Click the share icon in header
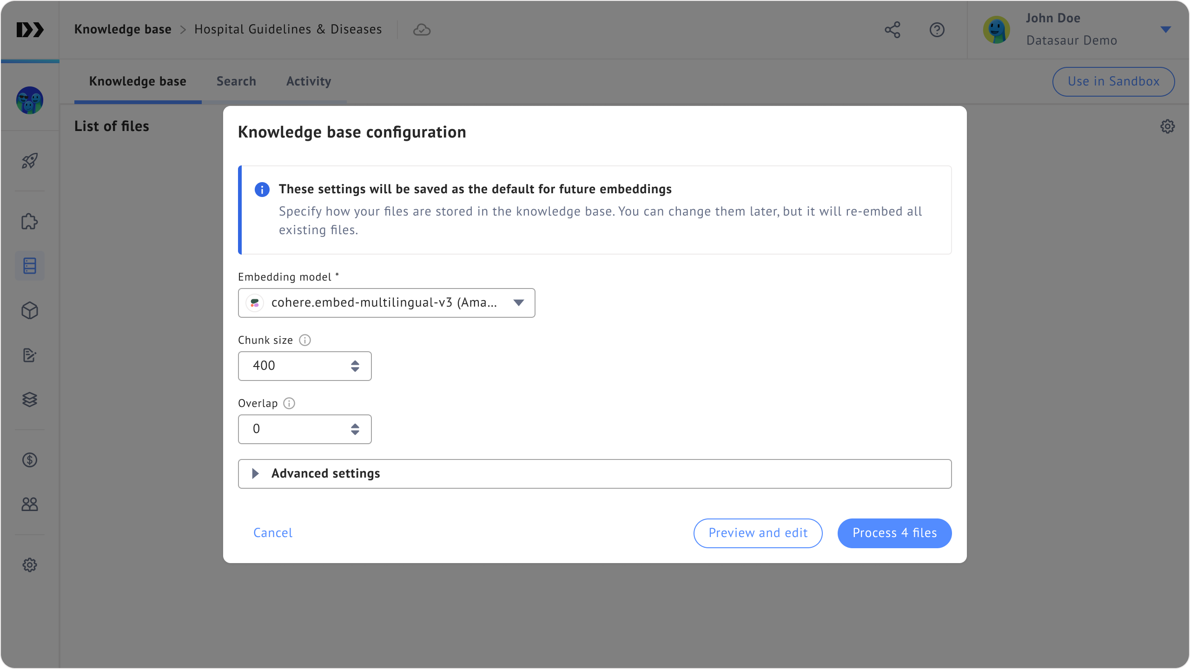1190x669 pixels. tap(892, 30)
